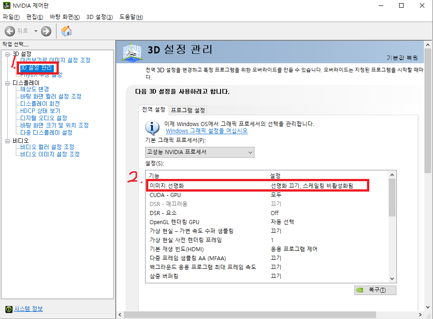Select 다중 프레임 샘플링 AA (MFAA) row

(267, 258)
